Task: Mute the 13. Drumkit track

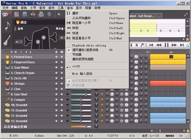Action: tap(62, 121)
